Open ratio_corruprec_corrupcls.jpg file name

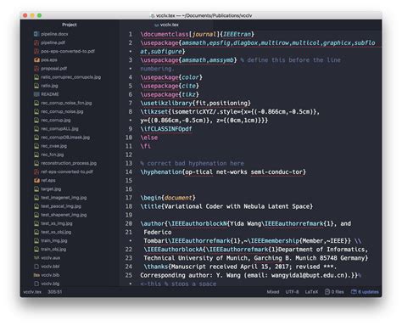(71, 77)
